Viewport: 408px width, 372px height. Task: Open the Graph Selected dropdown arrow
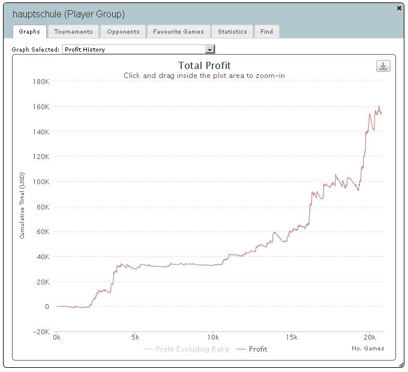[x=210, y=49]
